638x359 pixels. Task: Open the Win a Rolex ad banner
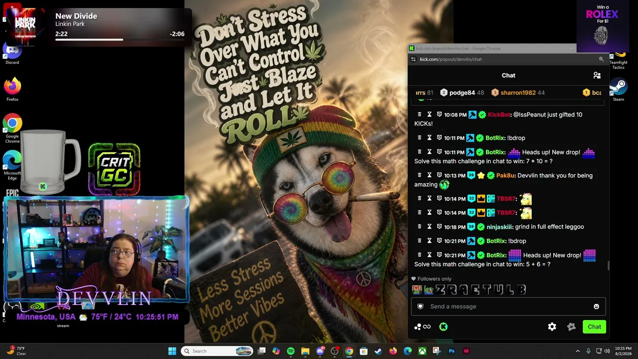click(602, 26)
